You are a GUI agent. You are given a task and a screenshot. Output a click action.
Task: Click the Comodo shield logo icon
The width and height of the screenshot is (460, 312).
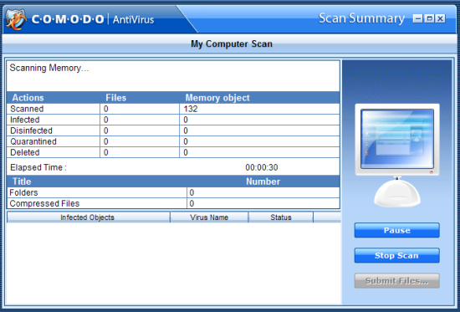pyautogui.click(x=16, y=19)
